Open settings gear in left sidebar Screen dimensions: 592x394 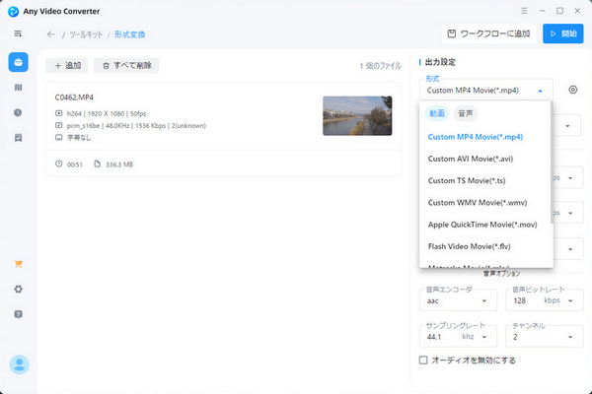tap(18, 289)
